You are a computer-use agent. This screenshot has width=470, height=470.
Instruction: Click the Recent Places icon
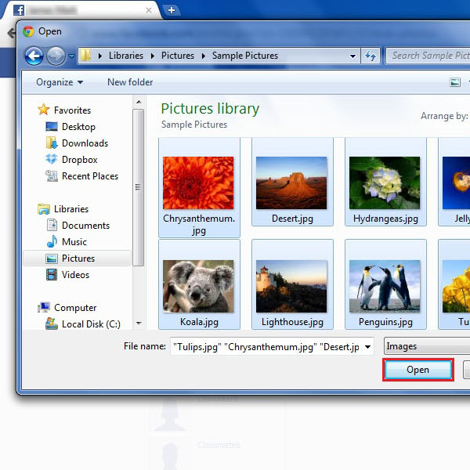(52, 176)
